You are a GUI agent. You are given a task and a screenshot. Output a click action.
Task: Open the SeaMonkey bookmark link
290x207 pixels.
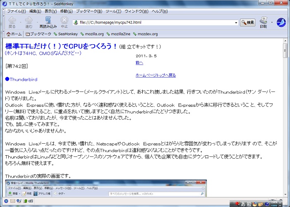(66, 34)
